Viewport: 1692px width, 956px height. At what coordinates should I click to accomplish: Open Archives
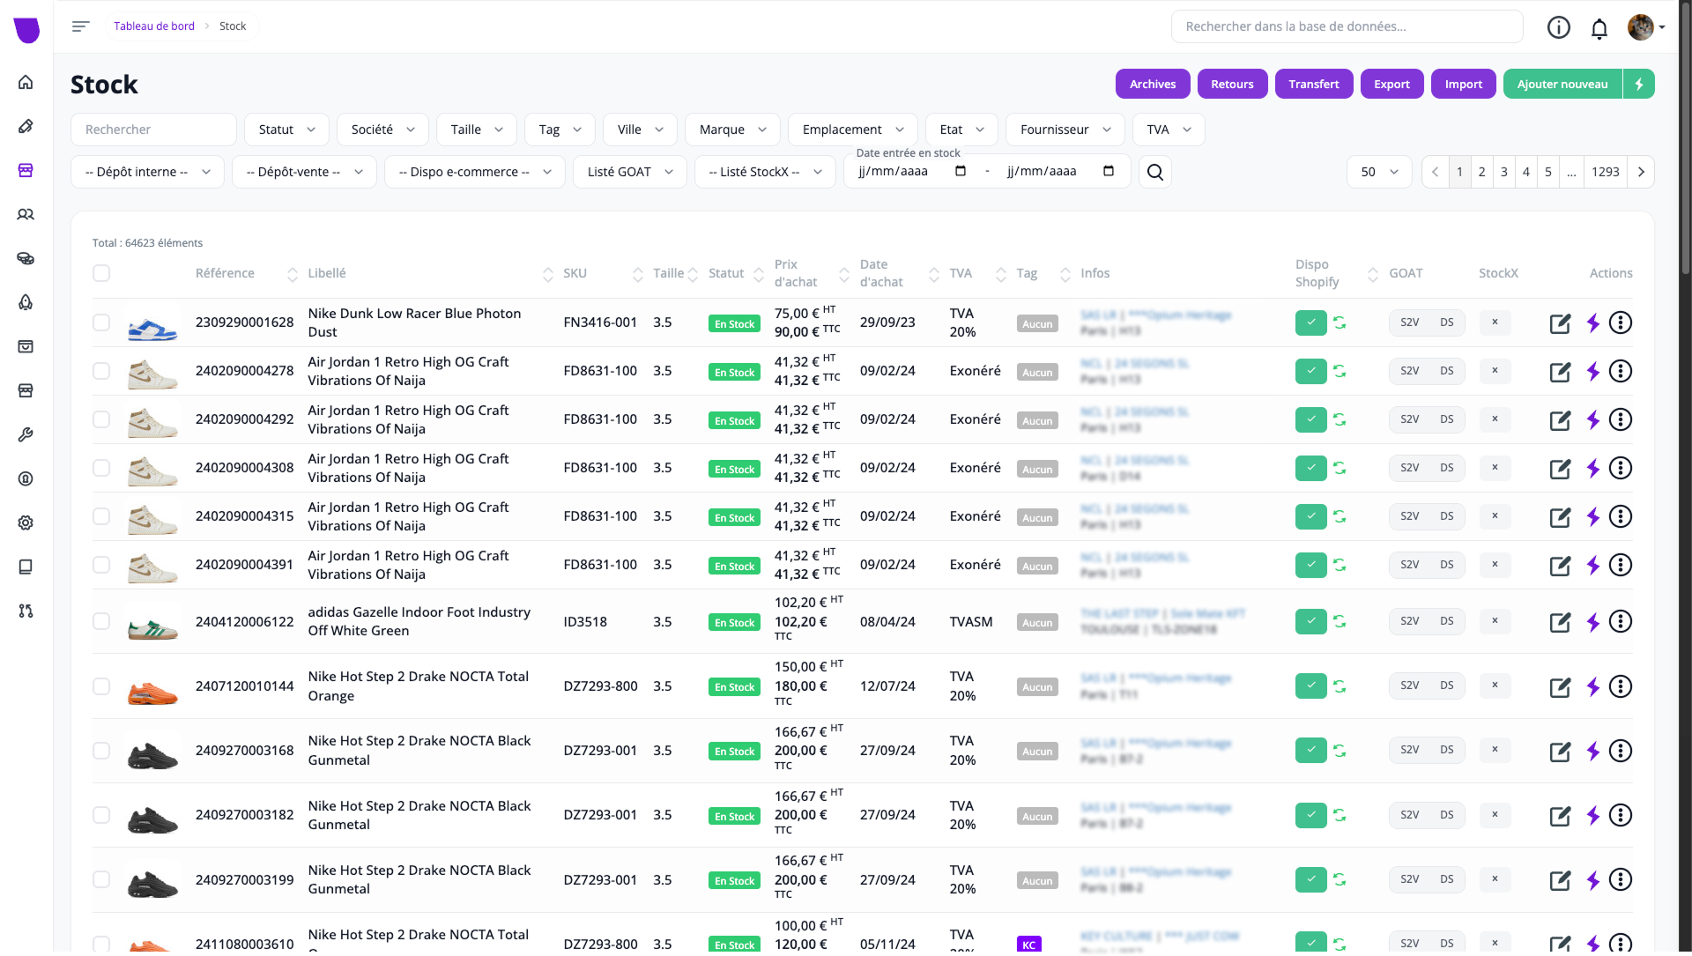pyautogui.click(x=1153, y=84)
